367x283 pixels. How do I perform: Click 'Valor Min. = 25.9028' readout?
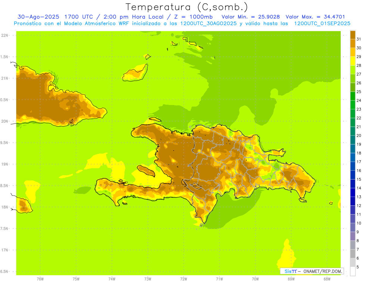coord(251,17)
